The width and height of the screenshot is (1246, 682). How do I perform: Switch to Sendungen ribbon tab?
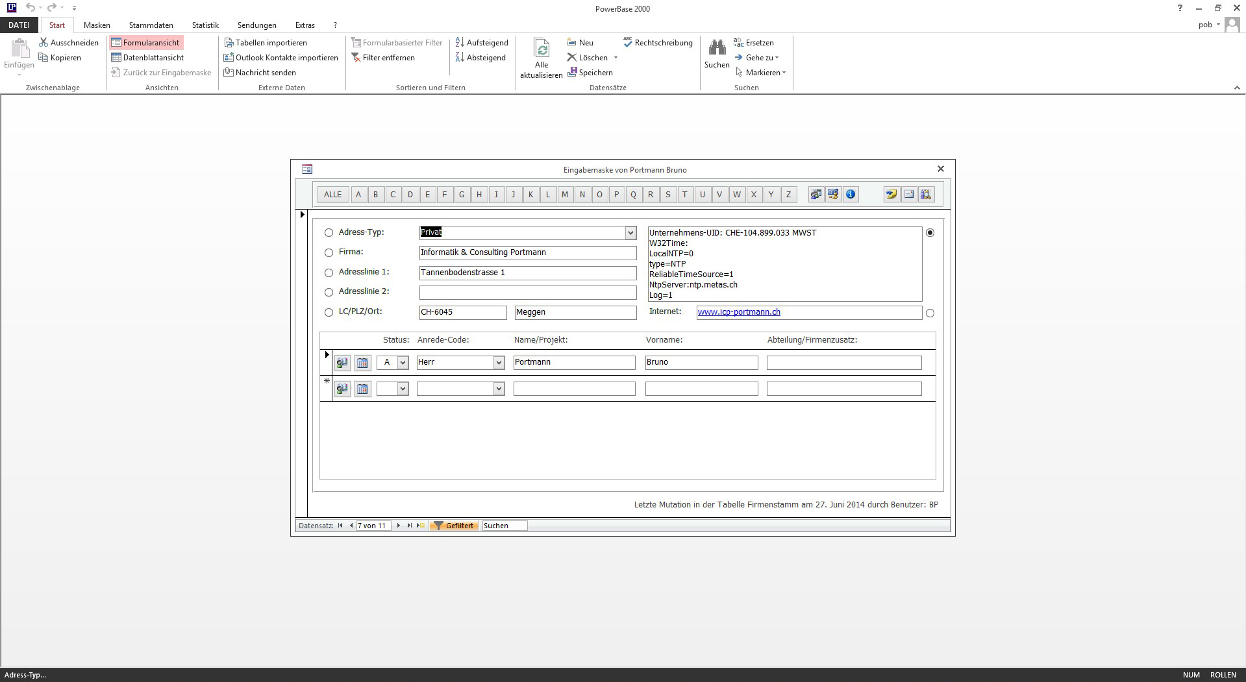257,25
